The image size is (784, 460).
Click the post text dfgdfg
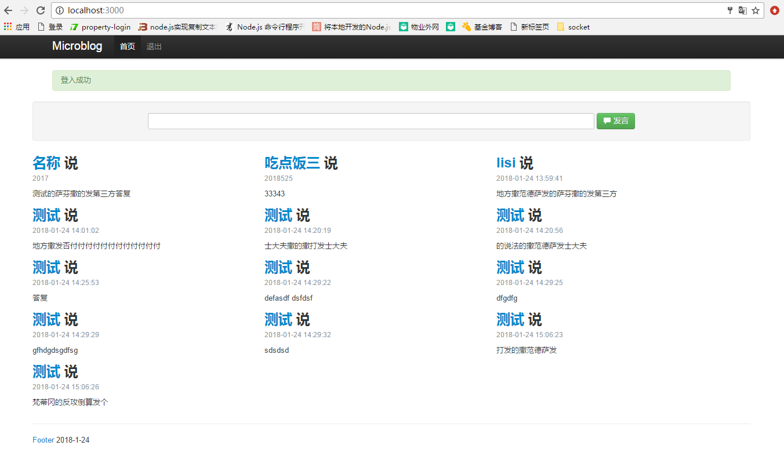507,298
